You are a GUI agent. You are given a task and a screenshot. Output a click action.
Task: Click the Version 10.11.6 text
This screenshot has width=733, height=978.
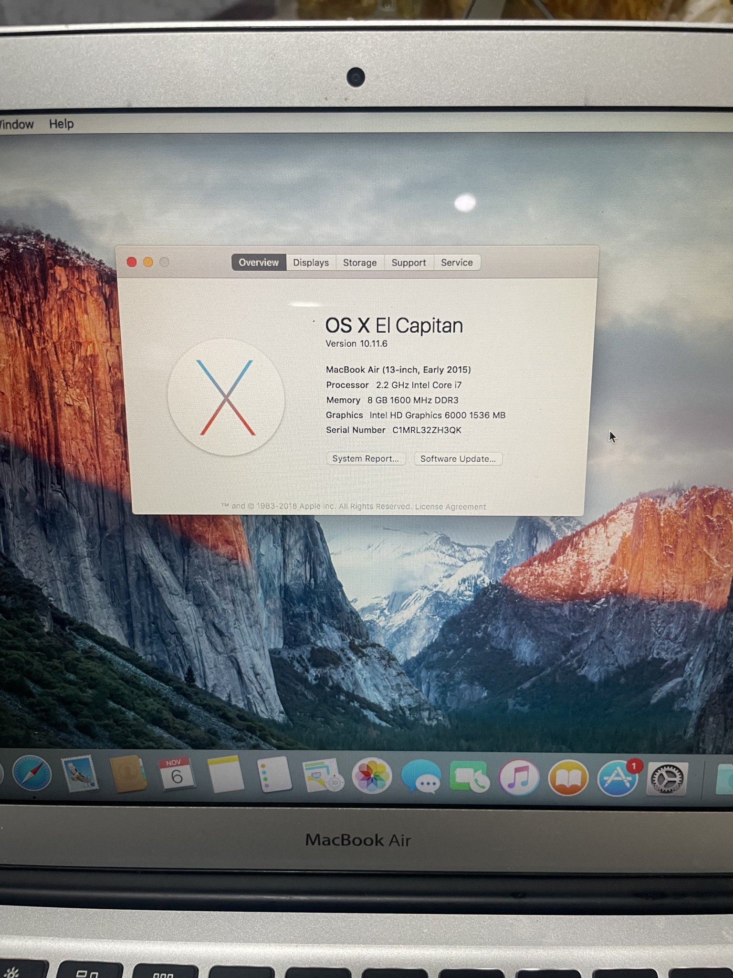(356, 343)
